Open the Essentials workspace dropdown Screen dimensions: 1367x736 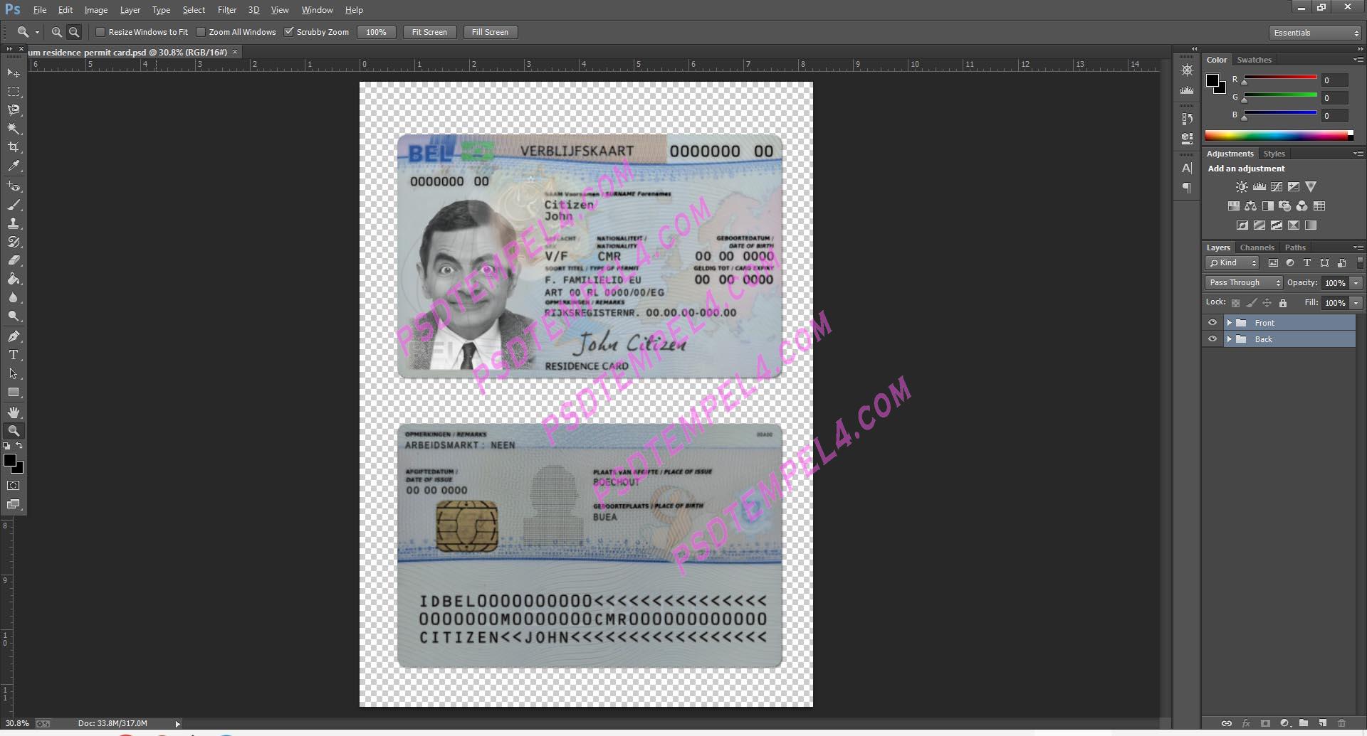click(x=1315, y=33)
